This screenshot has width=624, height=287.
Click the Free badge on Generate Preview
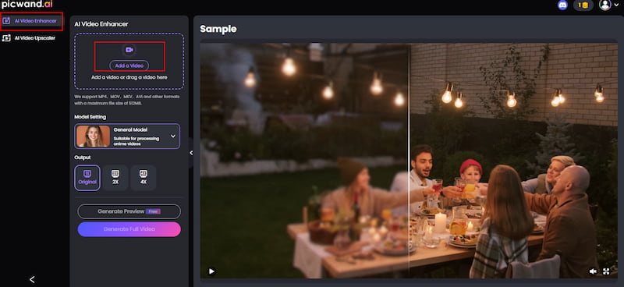click(153, 211)
